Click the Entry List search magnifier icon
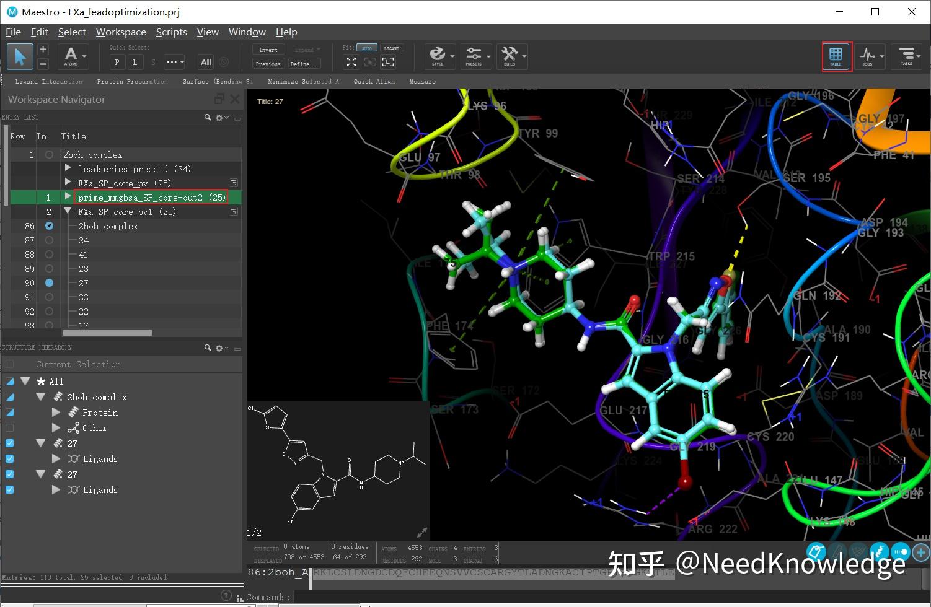Screen dimensions: 931x607 [208, 117]
